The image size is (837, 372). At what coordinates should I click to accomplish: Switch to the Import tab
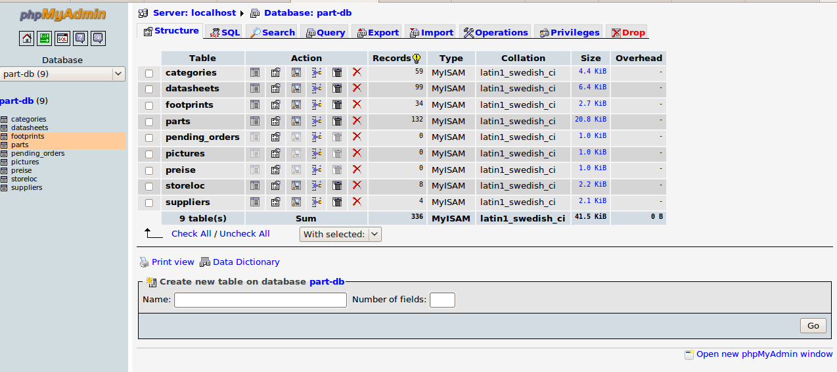[430, 32]
